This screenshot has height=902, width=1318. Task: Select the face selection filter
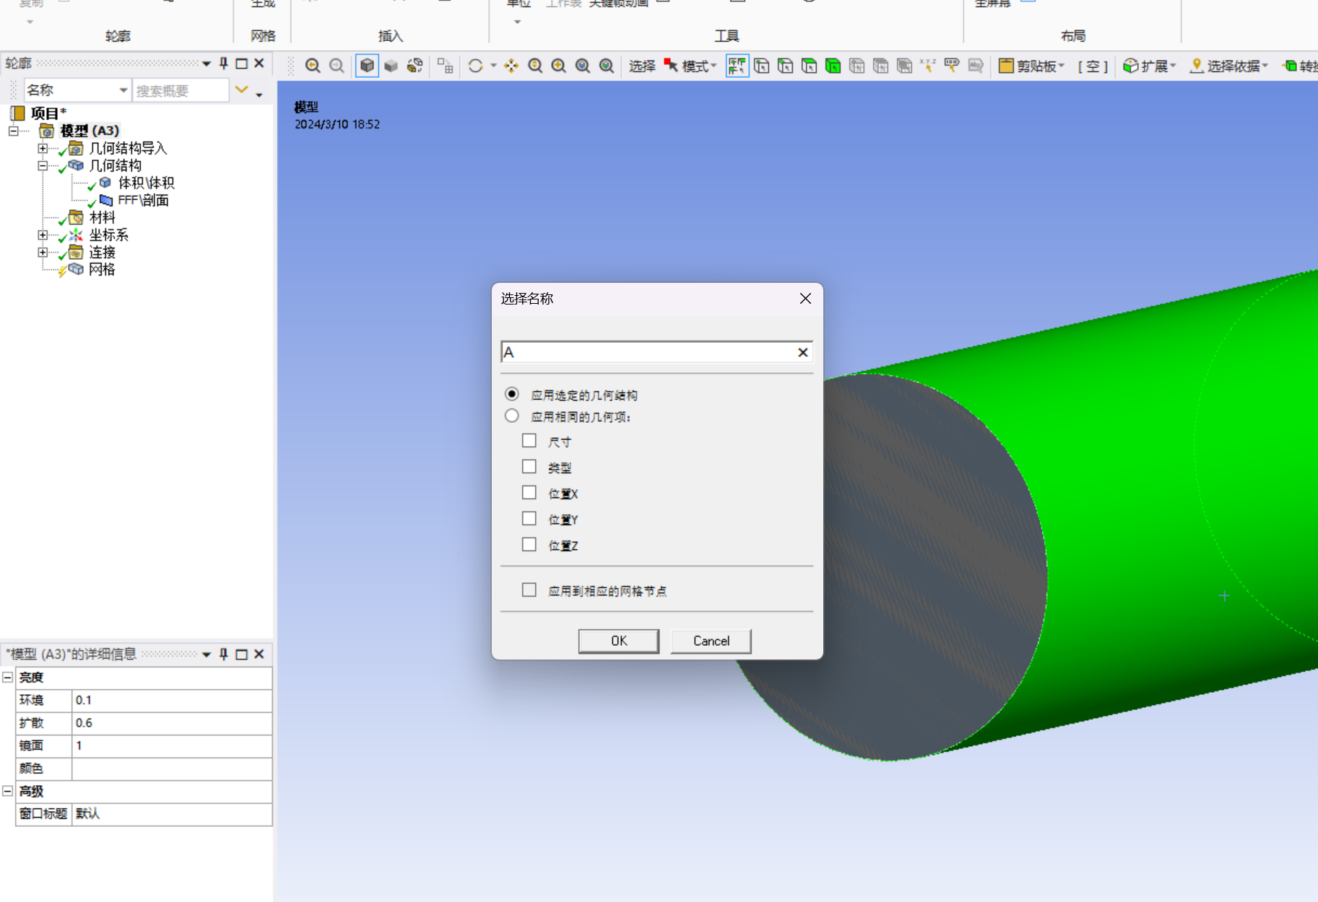point(809,66)
